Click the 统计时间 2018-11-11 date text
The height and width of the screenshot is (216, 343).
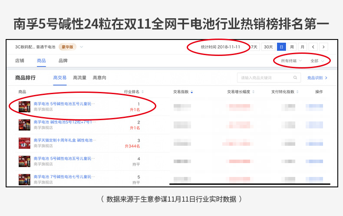(x=220, y=47)
